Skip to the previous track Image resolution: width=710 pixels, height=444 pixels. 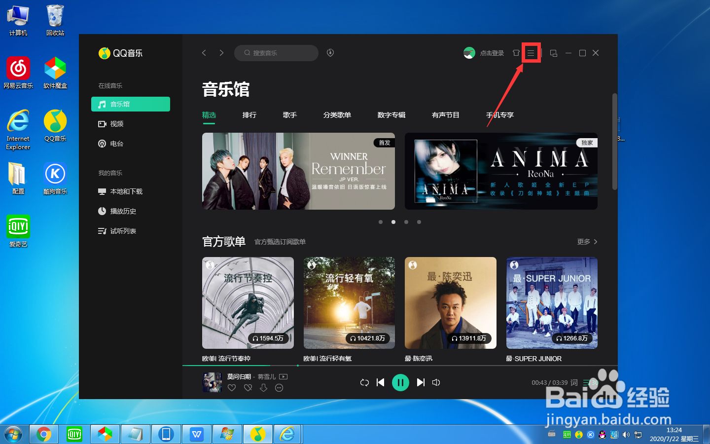(x=380, y=382)
